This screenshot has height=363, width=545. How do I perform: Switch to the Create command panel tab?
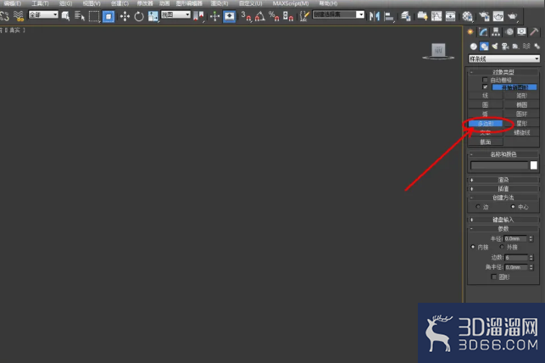[470, 32]
